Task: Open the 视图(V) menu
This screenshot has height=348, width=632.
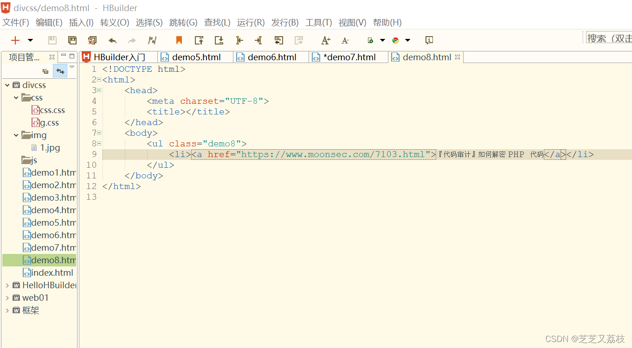Action: point(352,22)
